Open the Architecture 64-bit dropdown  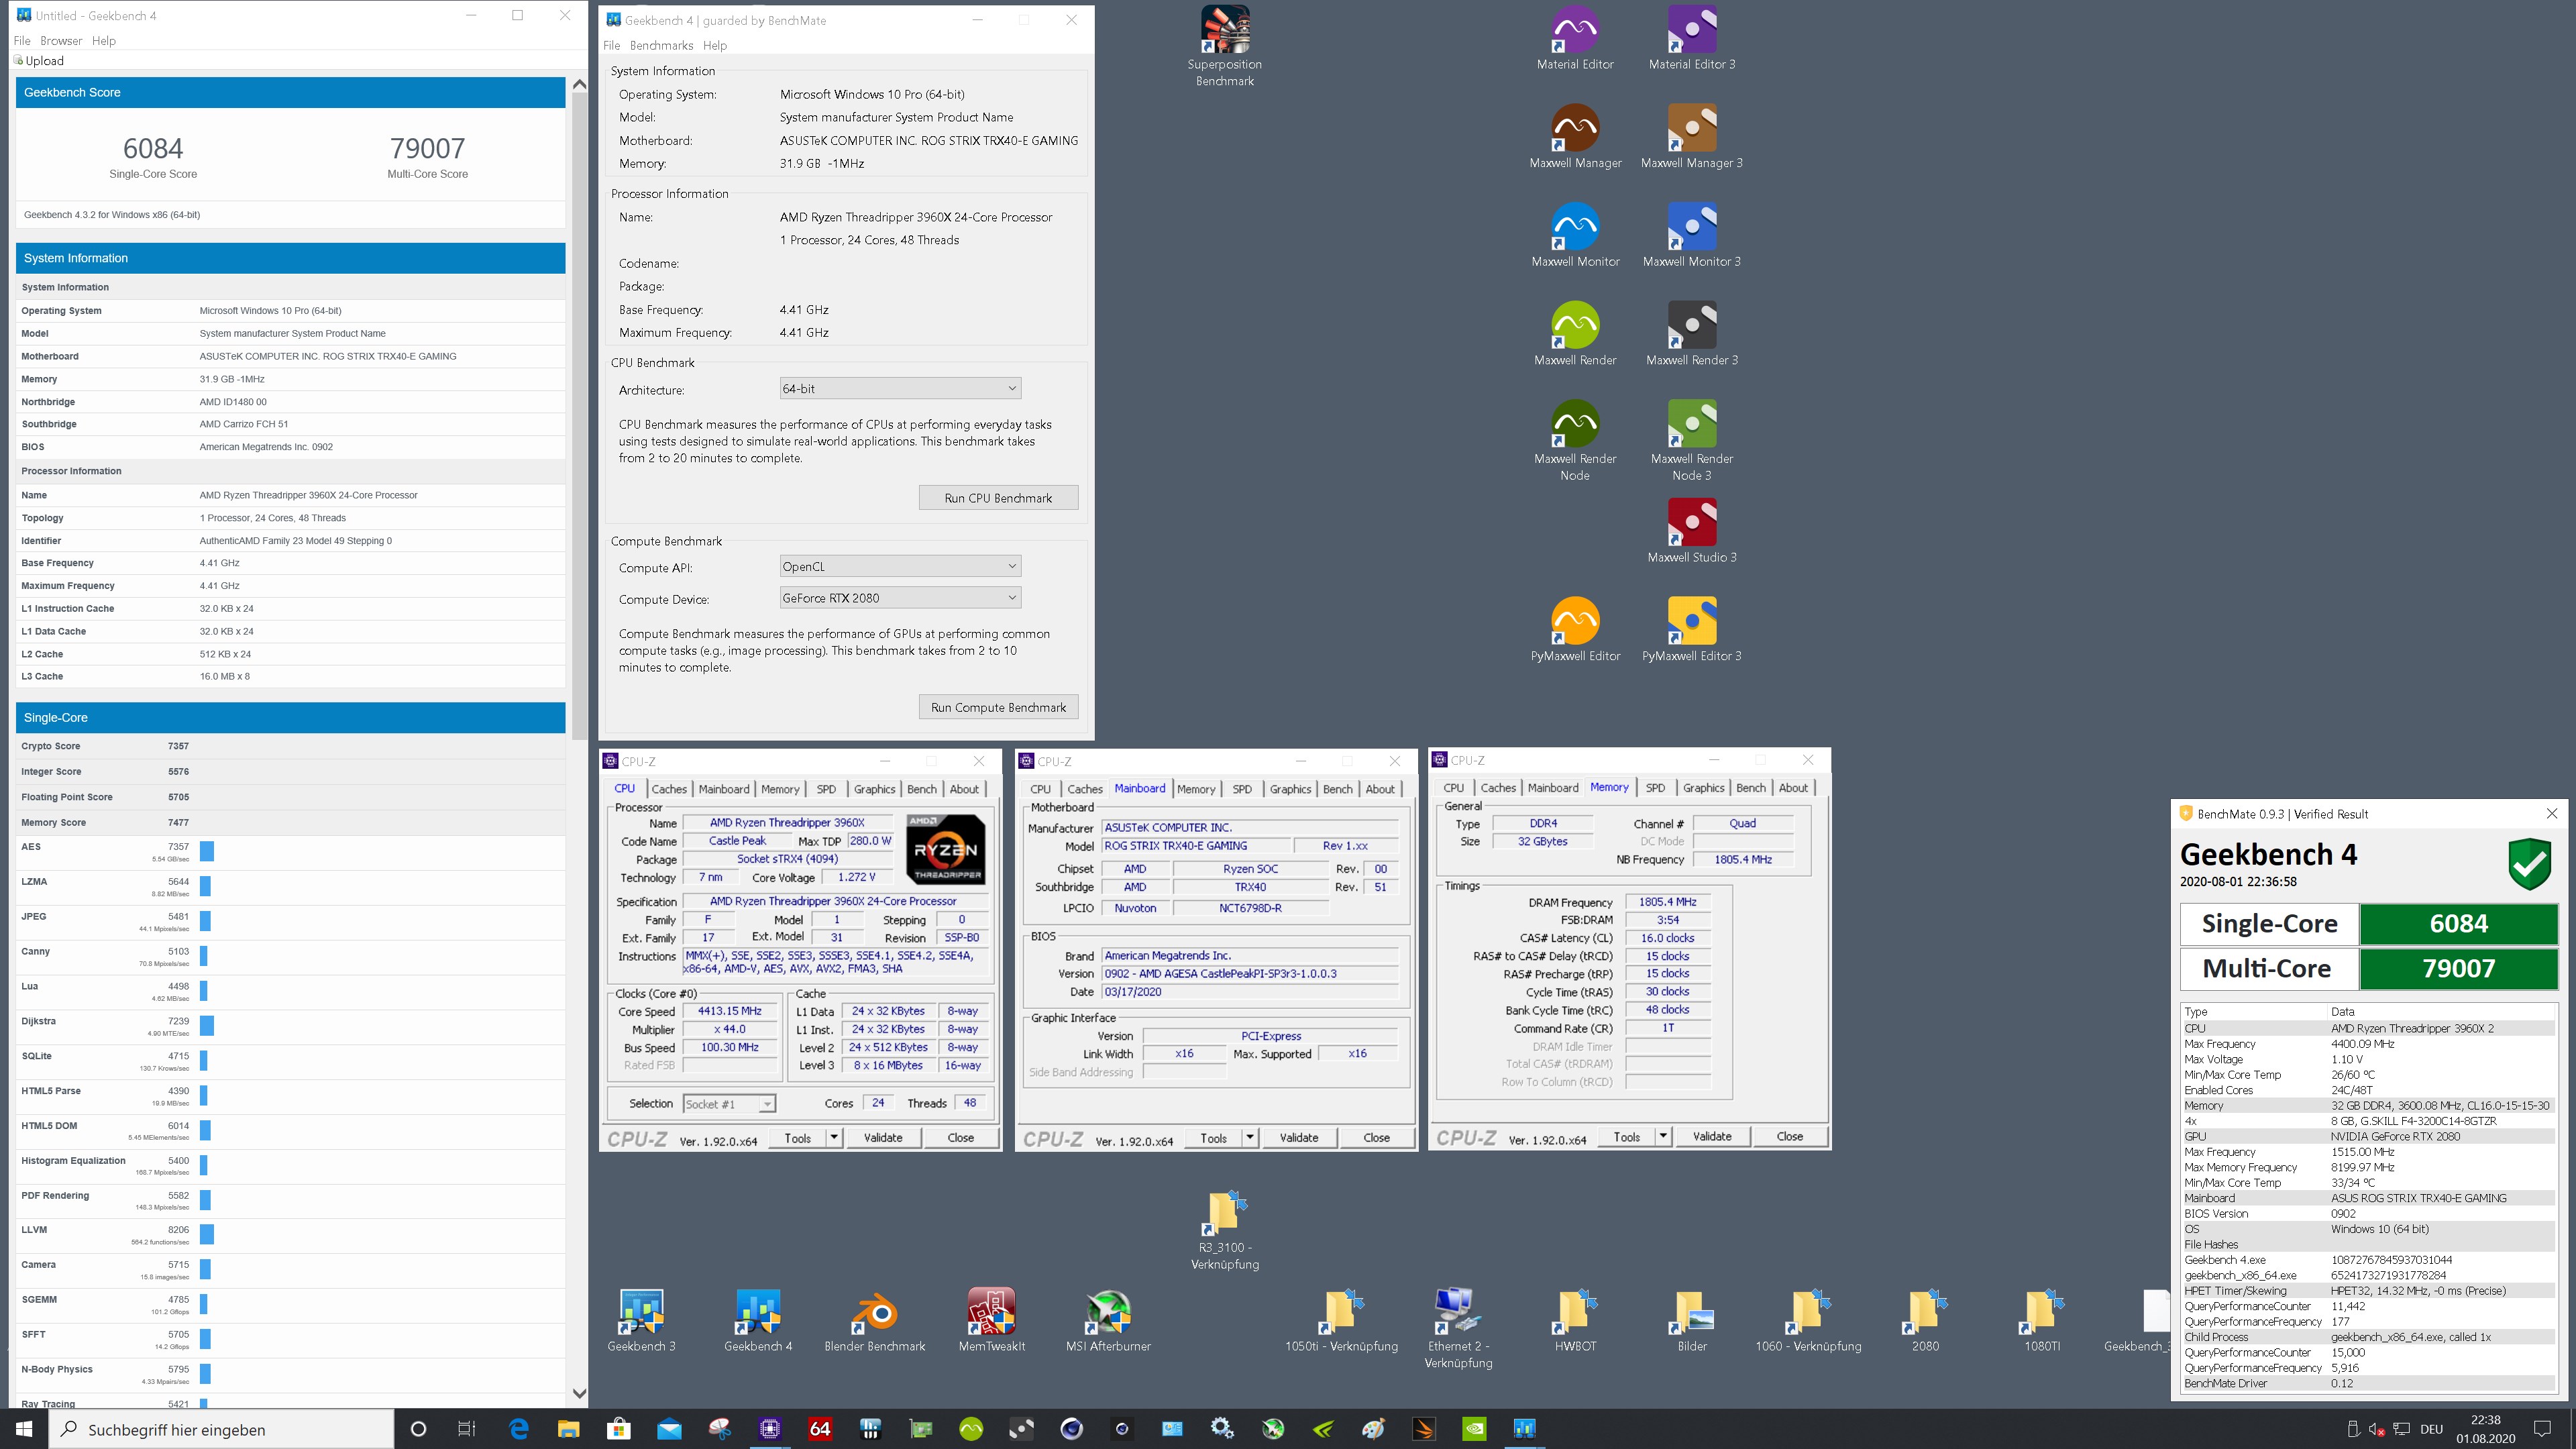click(900, 388)
